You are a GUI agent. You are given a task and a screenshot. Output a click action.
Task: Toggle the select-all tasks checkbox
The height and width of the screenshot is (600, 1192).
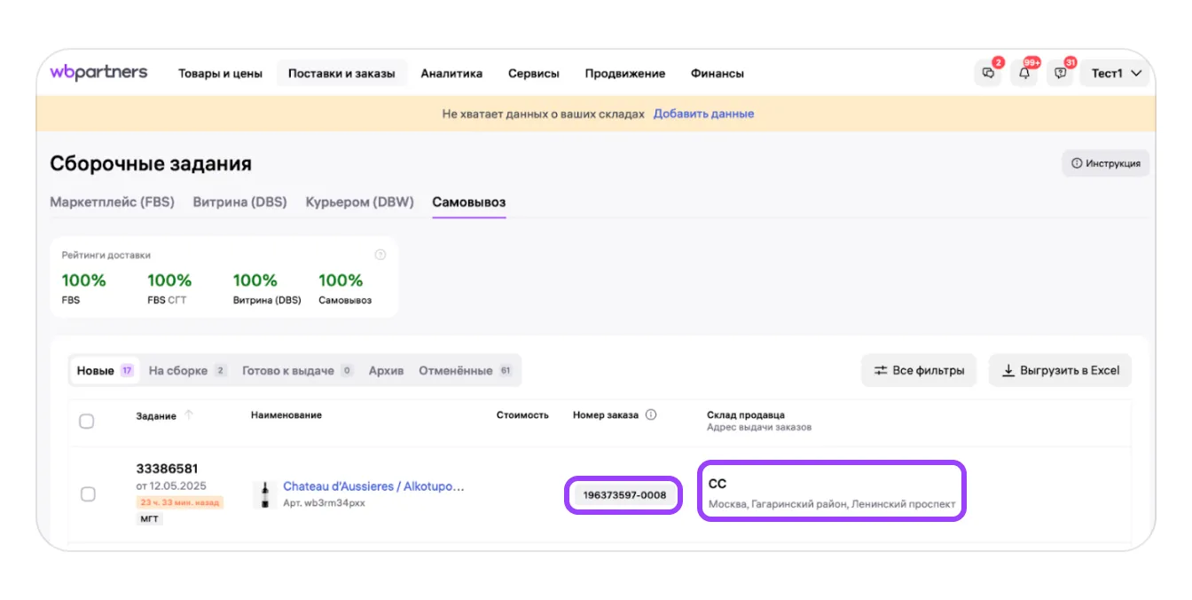[87, 421]
